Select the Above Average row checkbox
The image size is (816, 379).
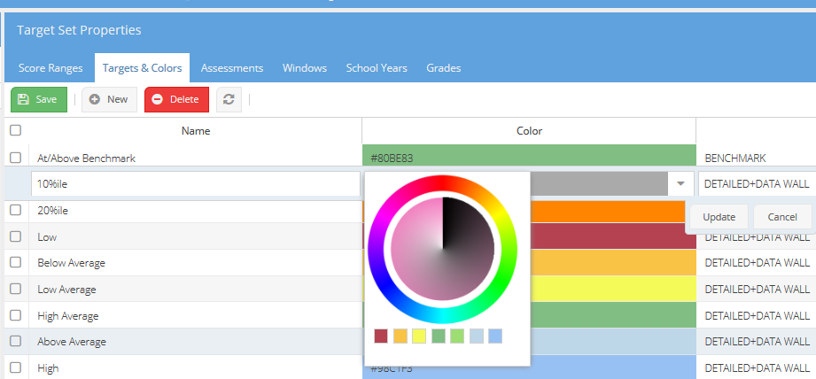click(x=16, y=341)
